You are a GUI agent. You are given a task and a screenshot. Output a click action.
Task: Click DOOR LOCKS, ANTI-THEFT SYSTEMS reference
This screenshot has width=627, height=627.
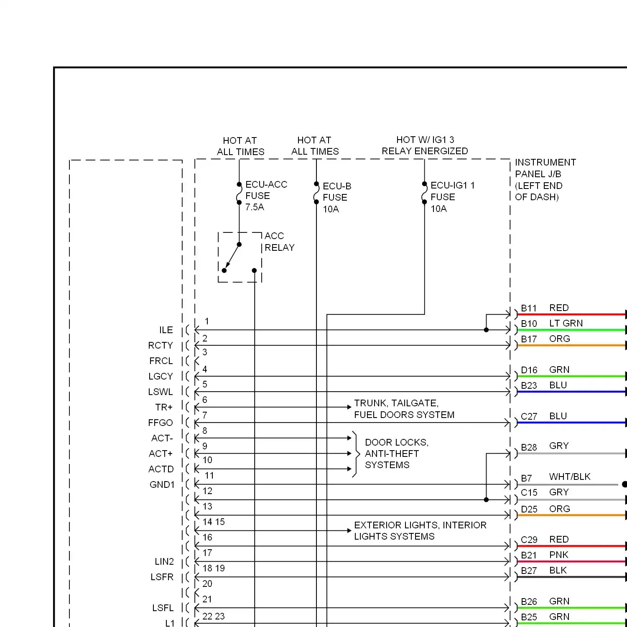[397, 454]
